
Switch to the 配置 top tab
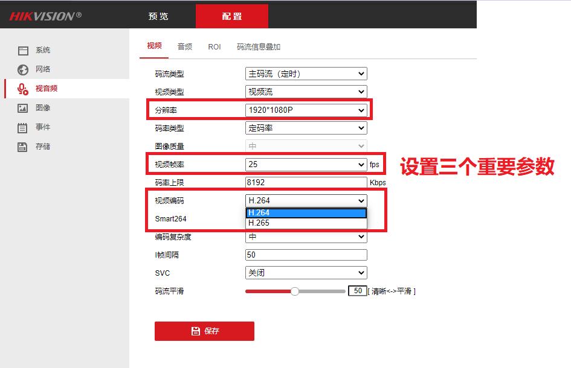[232, 16]
